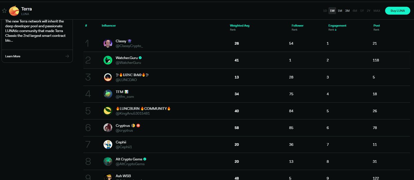Open Cephii's avatar image
Image resolution: width=414 pixels, height=180 pixels.
pos(108,144)
